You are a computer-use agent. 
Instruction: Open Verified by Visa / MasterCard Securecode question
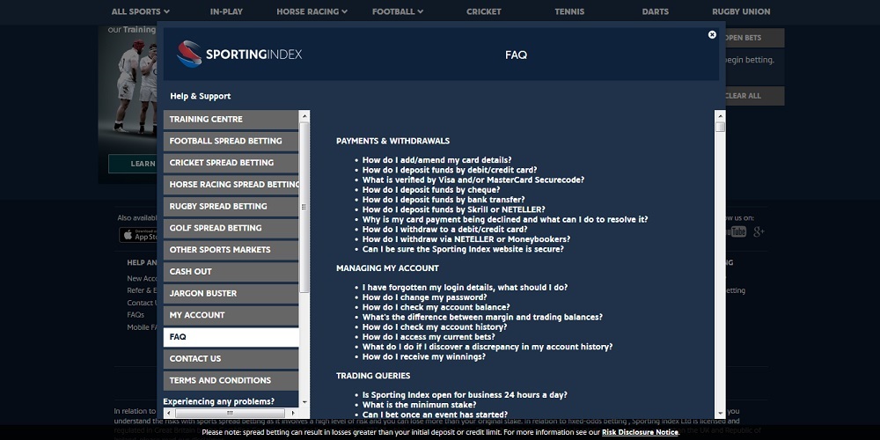pos(473,180)
